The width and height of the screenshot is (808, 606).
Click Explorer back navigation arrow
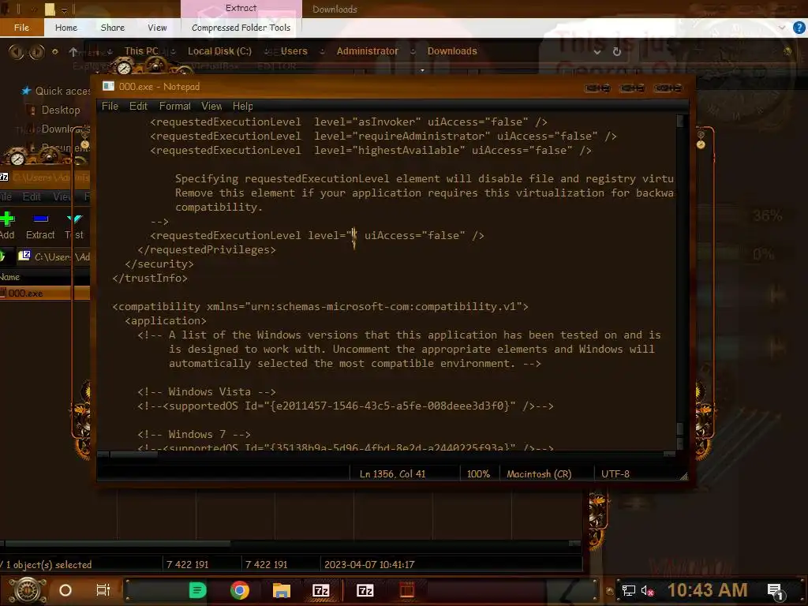click(x=16, y=51)
